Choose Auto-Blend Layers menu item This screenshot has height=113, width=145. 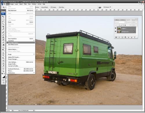point(21,44)
